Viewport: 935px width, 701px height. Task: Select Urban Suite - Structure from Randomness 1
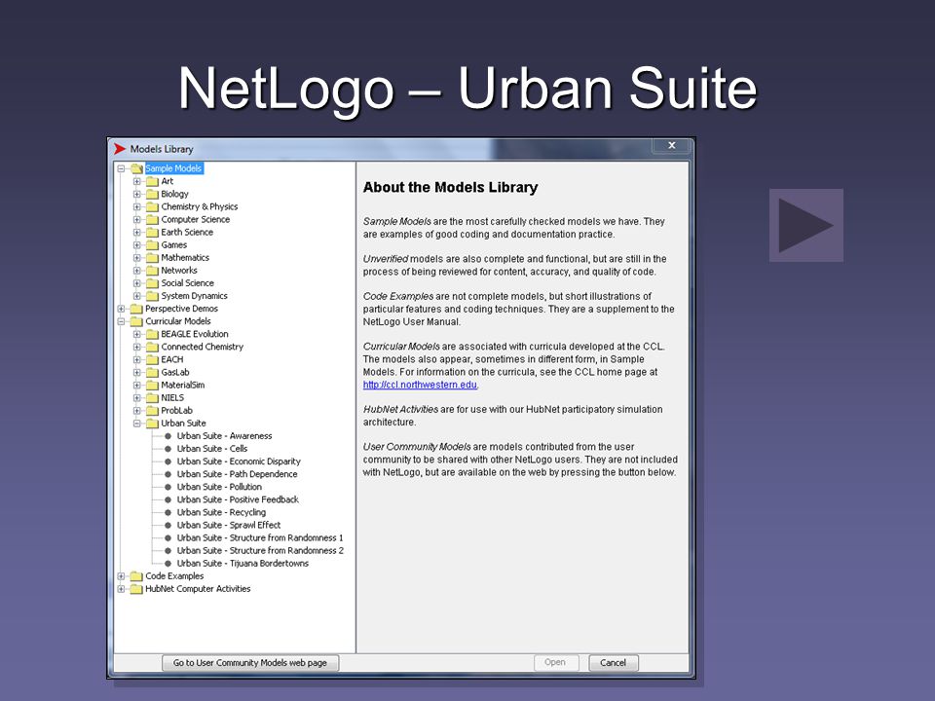(260, 537)
